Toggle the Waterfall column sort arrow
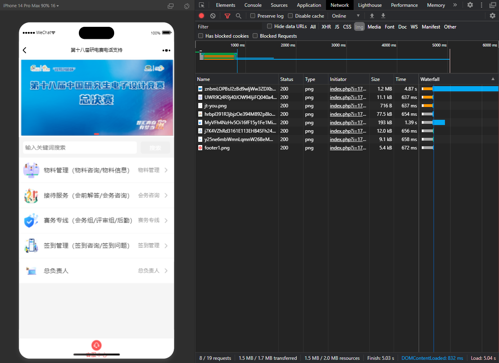 click(493, 79)
